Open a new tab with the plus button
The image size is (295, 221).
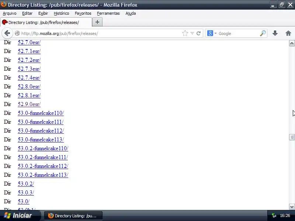[97, 22]
